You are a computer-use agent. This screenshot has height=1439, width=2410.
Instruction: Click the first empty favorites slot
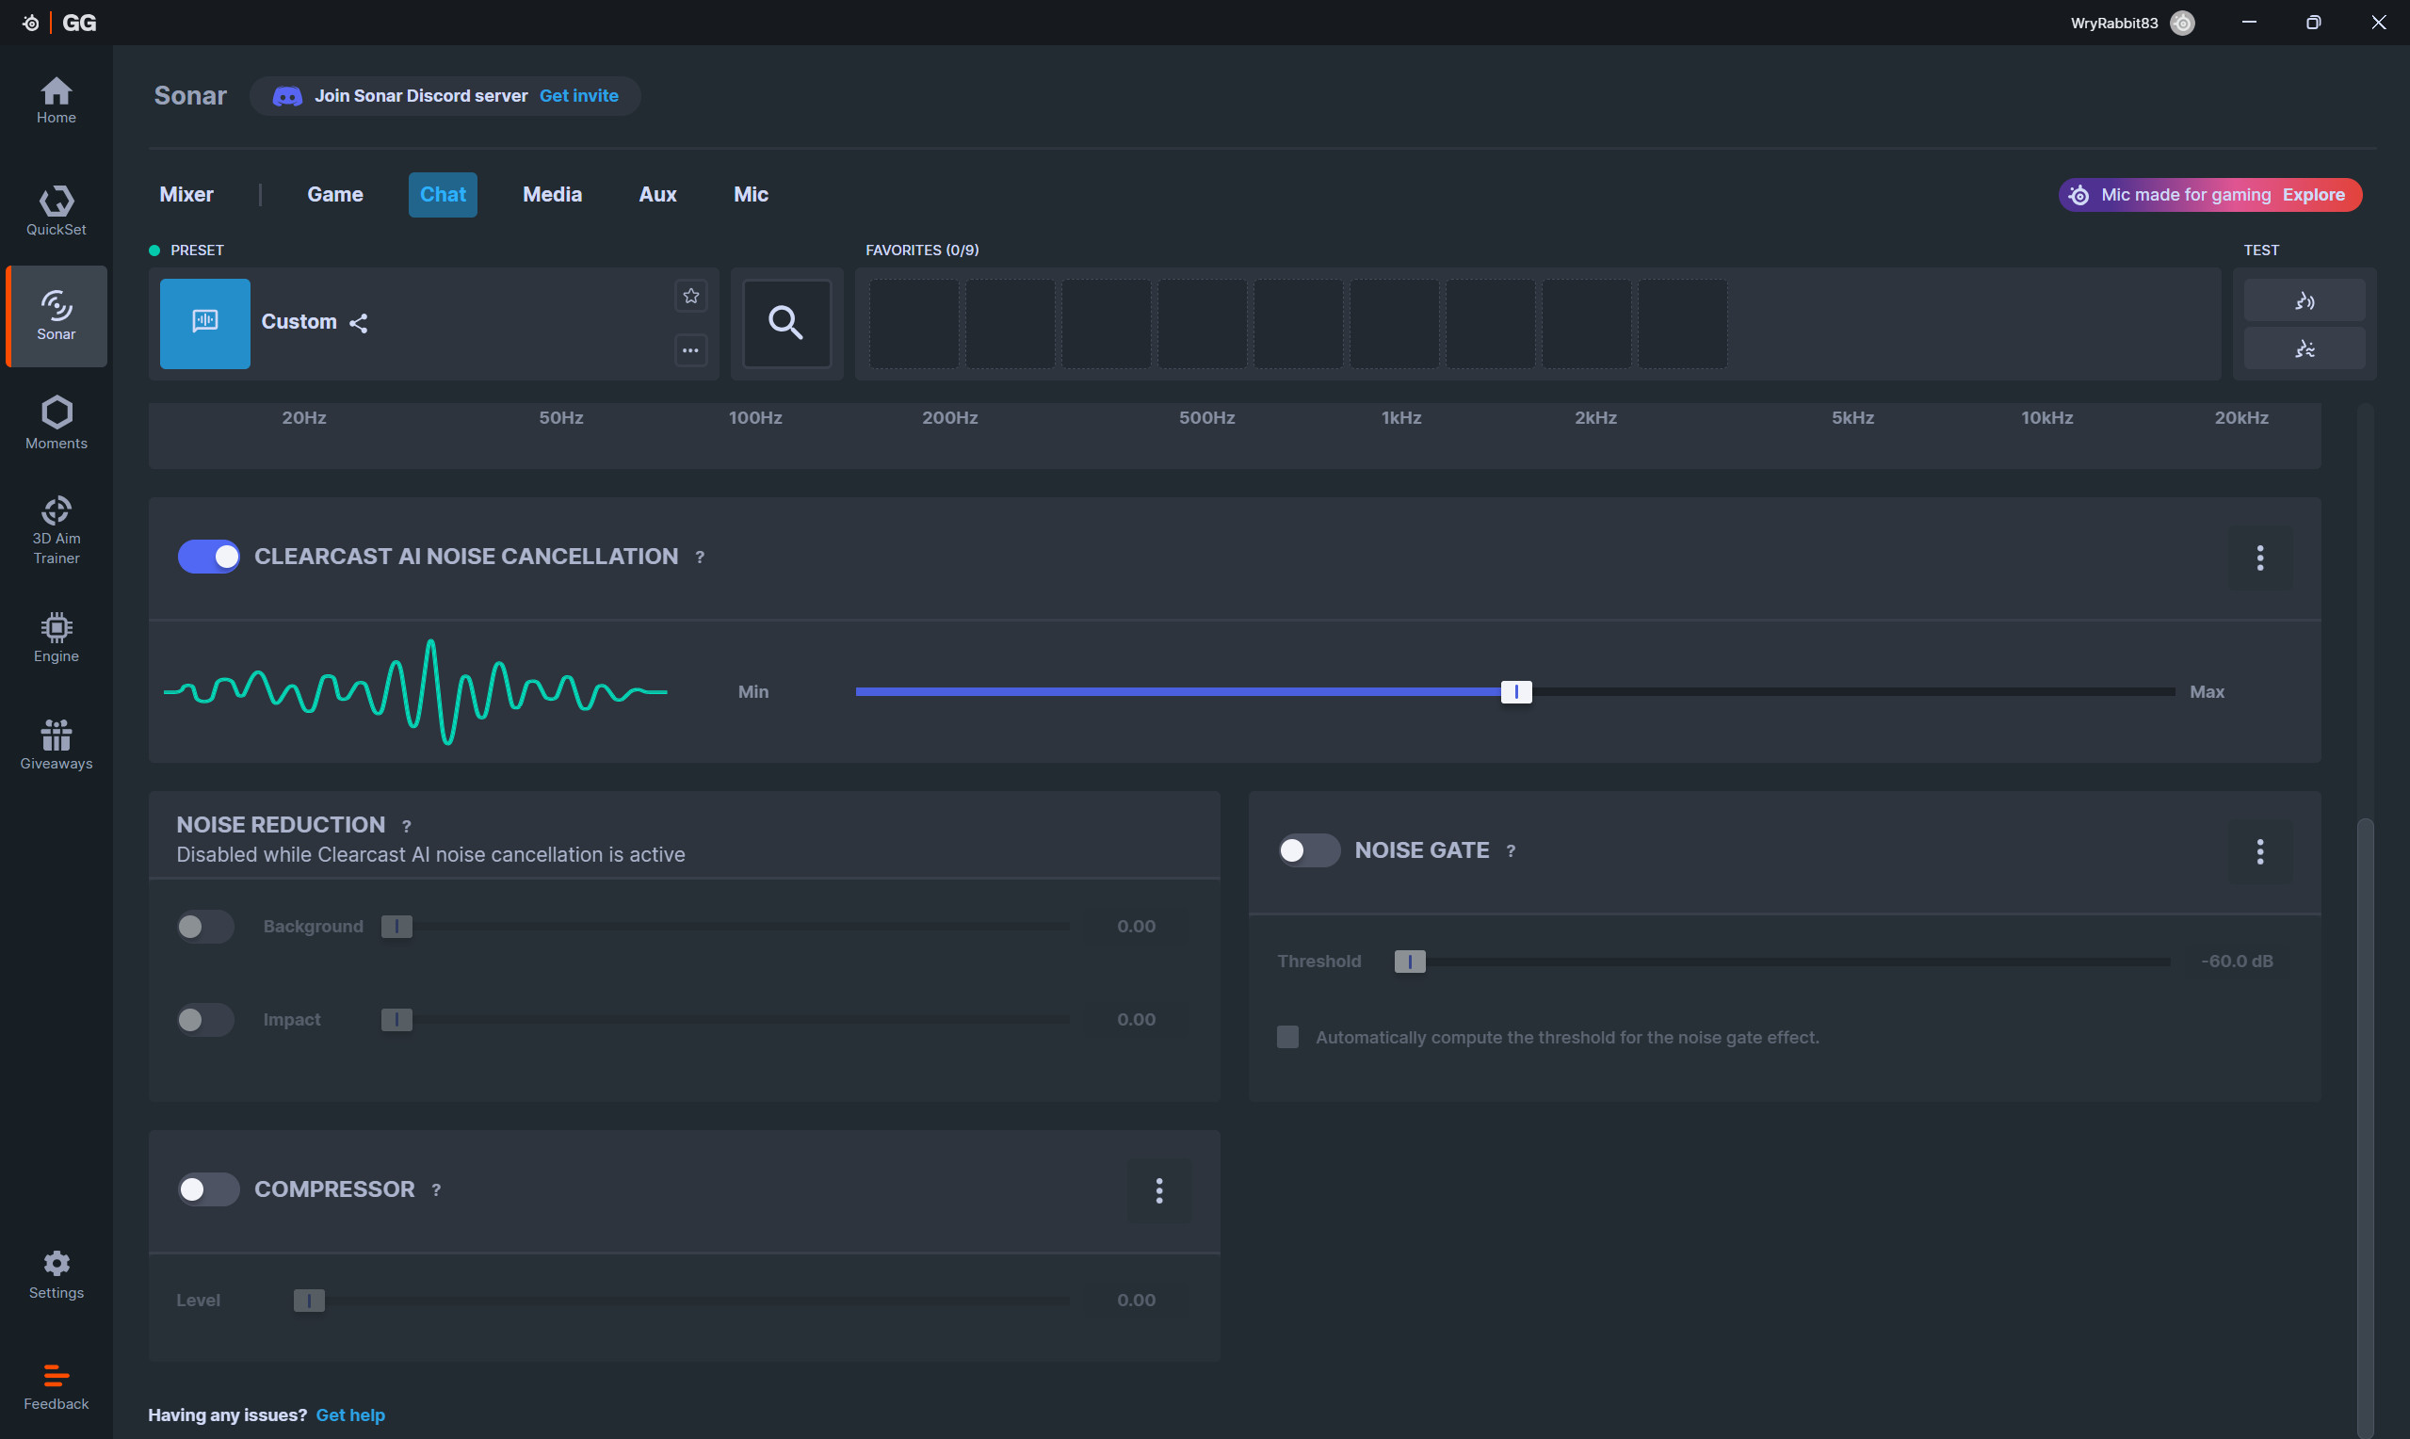click(914, 324)
